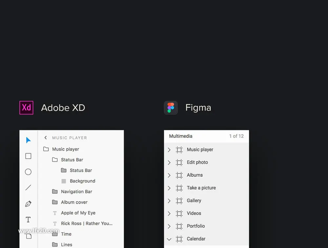
Task: Click the Multimedia page name in Figma
Action: 181,136
